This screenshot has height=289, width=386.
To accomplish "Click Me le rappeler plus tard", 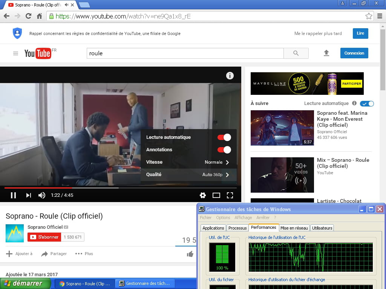I will pos(318,33).
